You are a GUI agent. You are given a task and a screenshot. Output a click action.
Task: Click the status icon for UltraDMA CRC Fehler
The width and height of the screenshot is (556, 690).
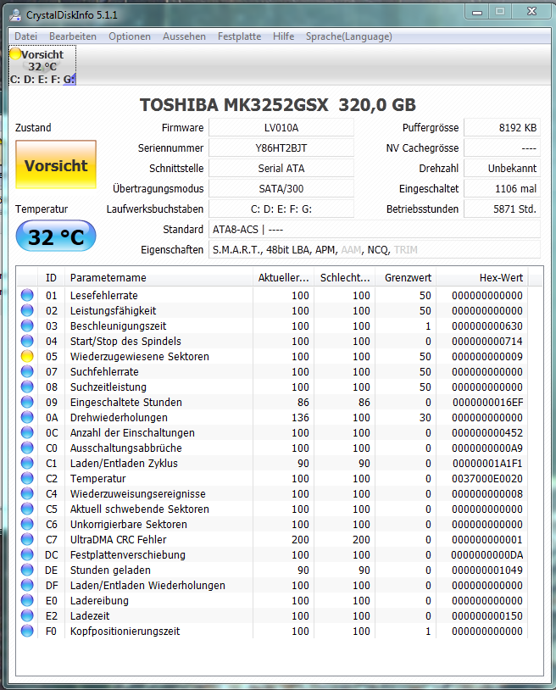(x=27, y=539)
